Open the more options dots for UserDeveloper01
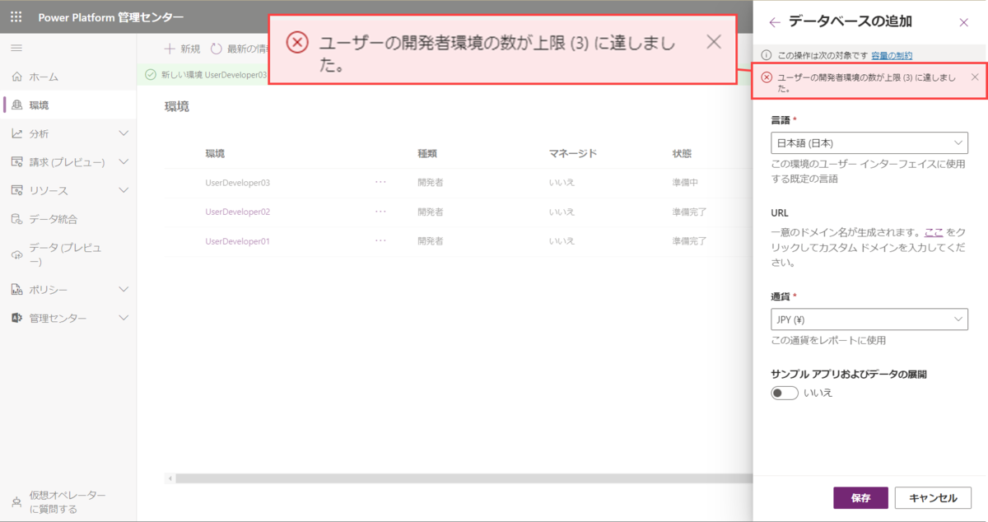The height and width of the screenshot is (522, 988). pos(380,240)
